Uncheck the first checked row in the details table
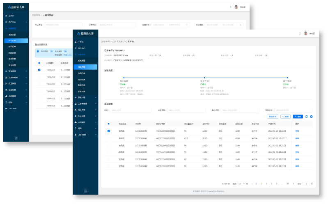Screen dimensions: 328x204 [108, 131]
